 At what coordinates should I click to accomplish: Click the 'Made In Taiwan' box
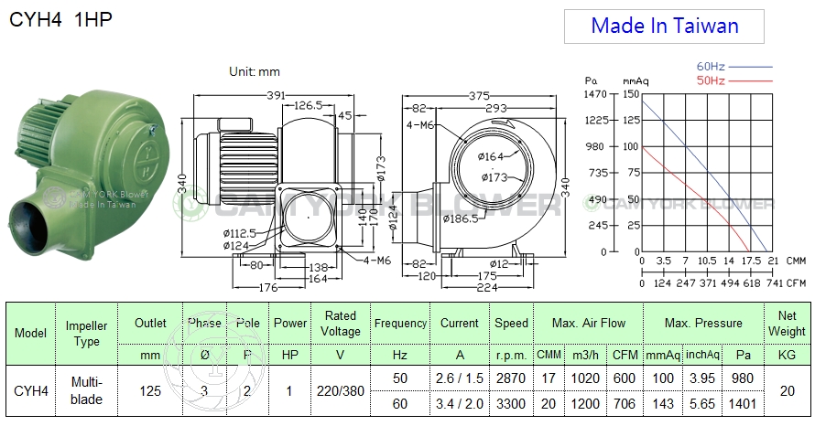tap(664, 26)
